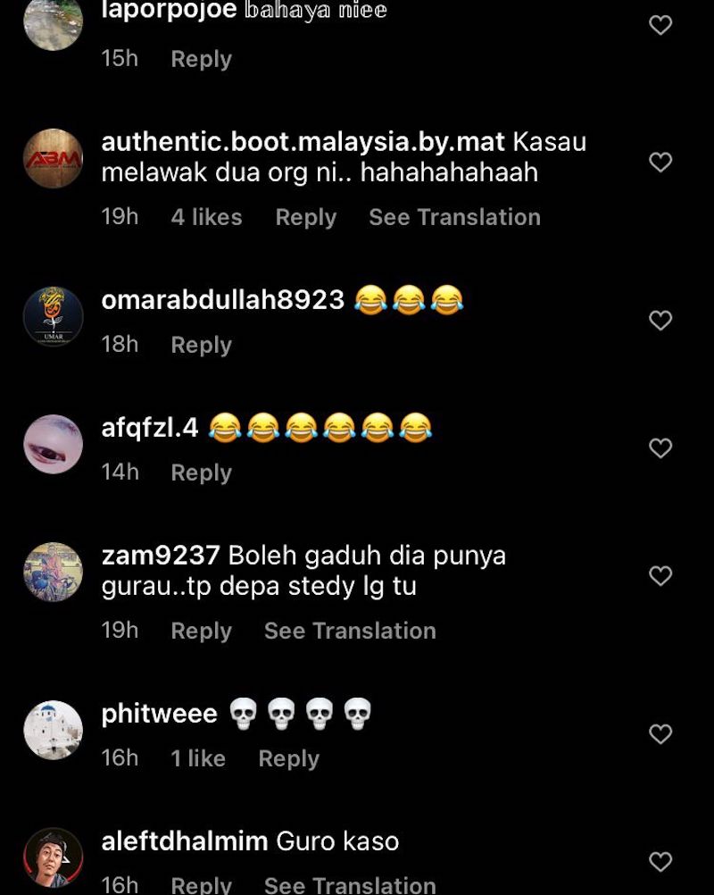Reply to phitweee's comment
Viewport: 714px width, 895px height.
[288, 758]
